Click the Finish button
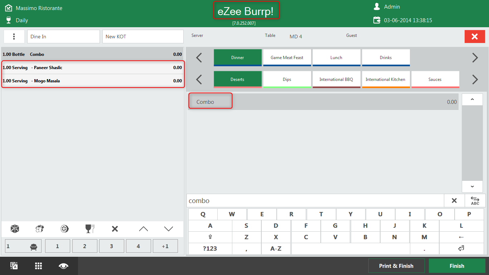489x275 pixels. [457, 266]
